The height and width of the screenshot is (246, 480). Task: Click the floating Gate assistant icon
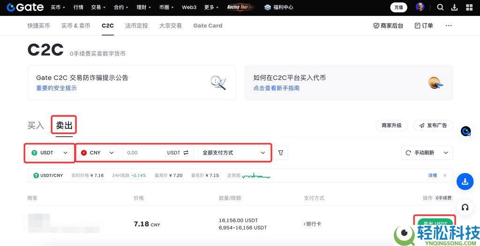[466, 131]
